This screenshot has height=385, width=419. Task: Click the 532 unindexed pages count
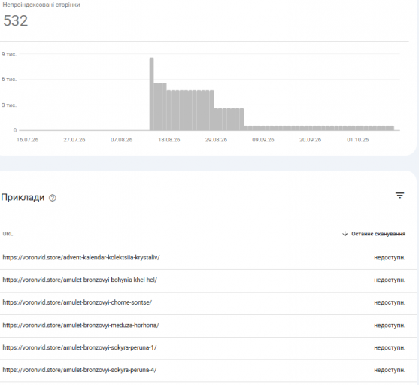click(x=16, y=20)
